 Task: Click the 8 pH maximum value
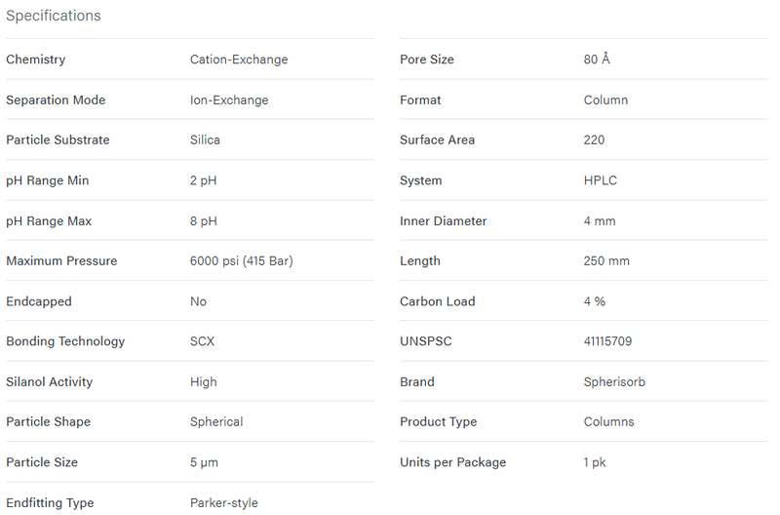click(204, 221)
